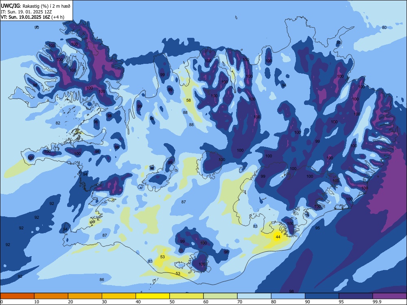This screenshot has height=305, width=407.
Task: Click the legend label '99.9'
Action: click(x=377, y=302)
